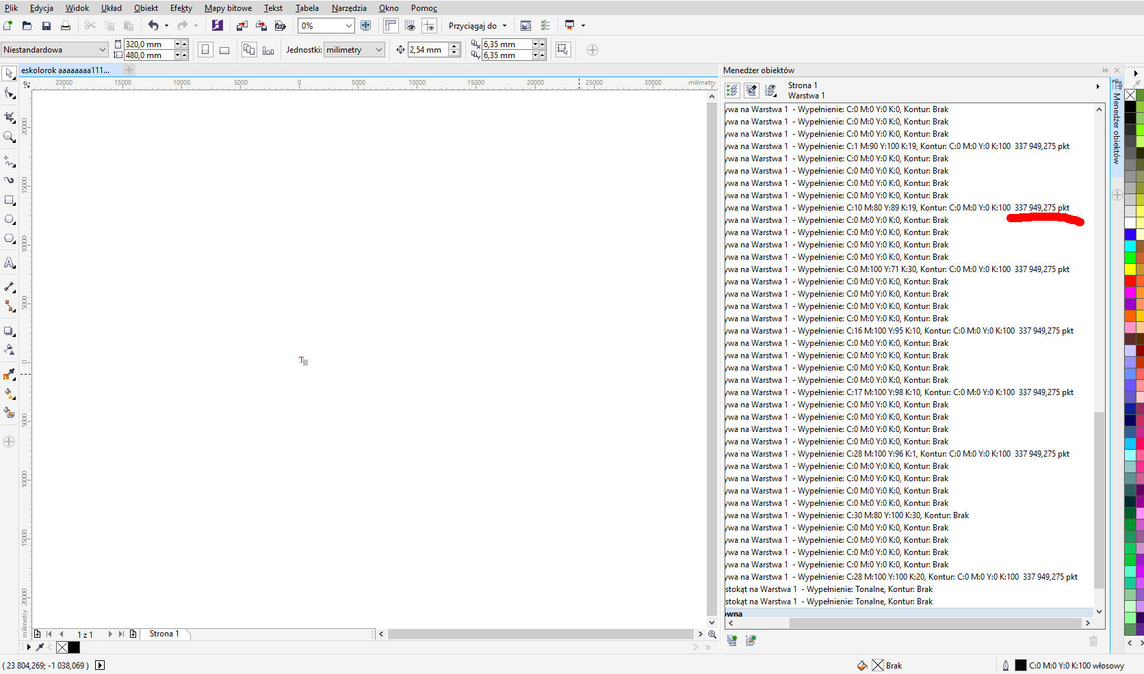Activate the Crop tool in the toolbox

(x=10, y=118)
